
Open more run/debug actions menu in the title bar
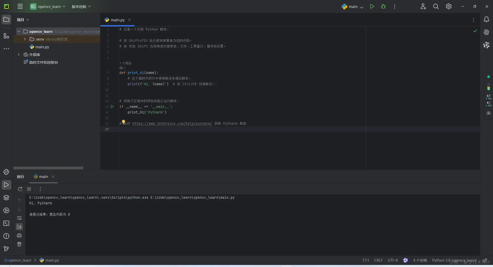395,6
